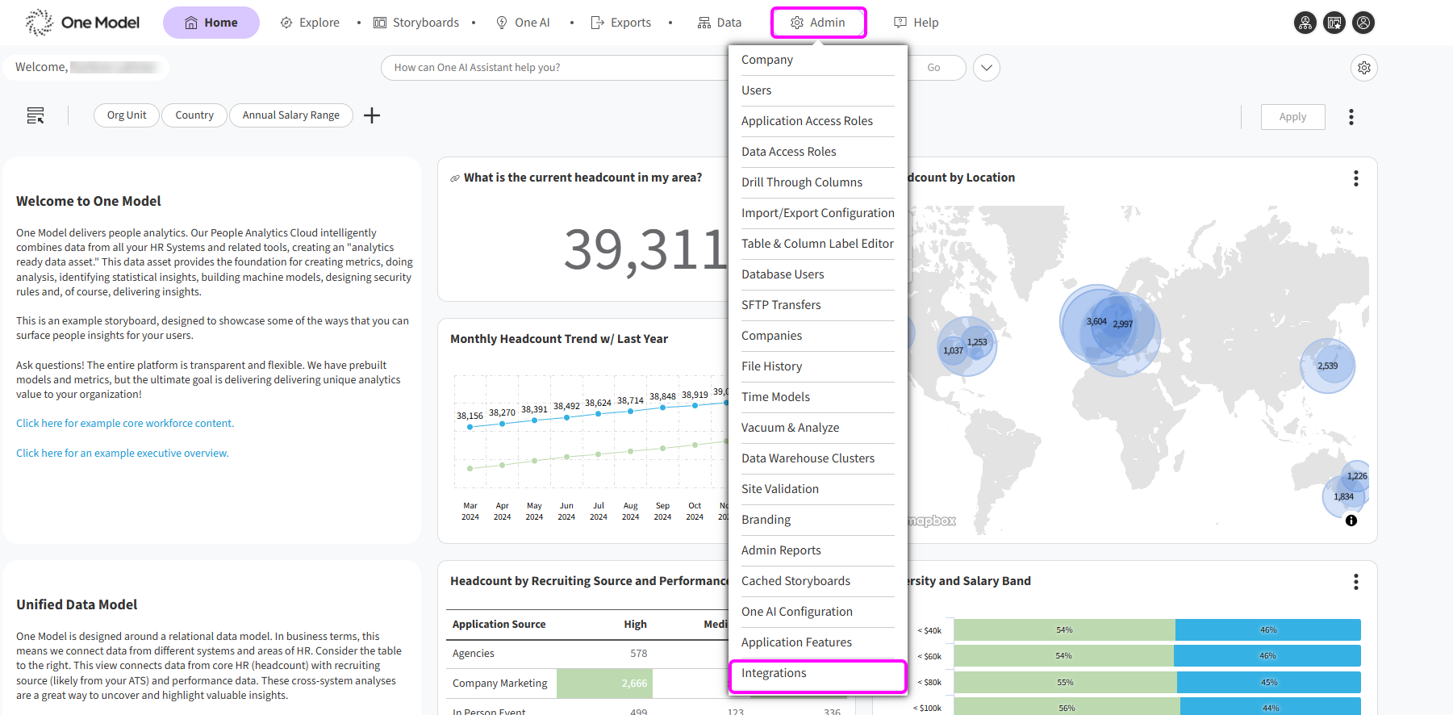1453x715 pixels.
Task: Open the org hierarchy role icon
Action: pos(1305,23)
